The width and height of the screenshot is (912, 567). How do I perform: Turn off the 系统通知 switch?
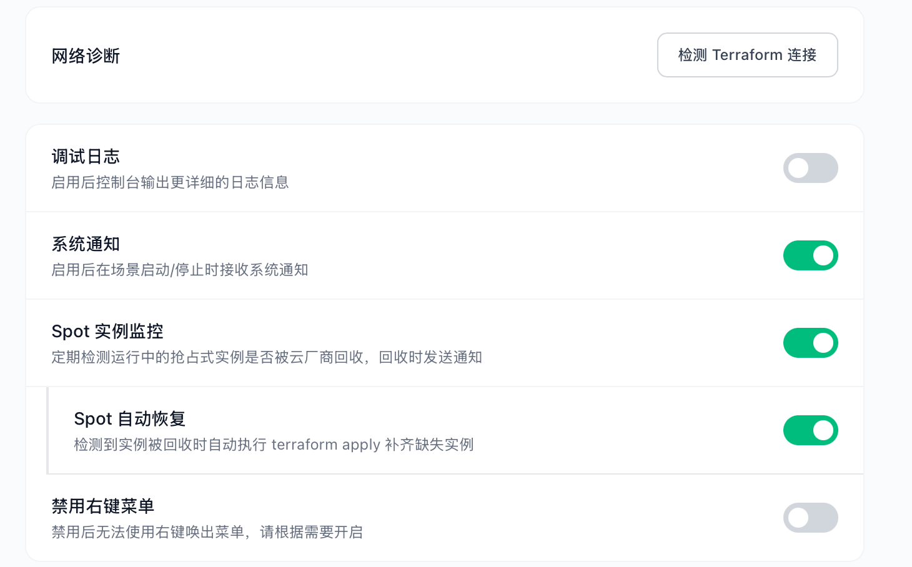tap(810, 255)
